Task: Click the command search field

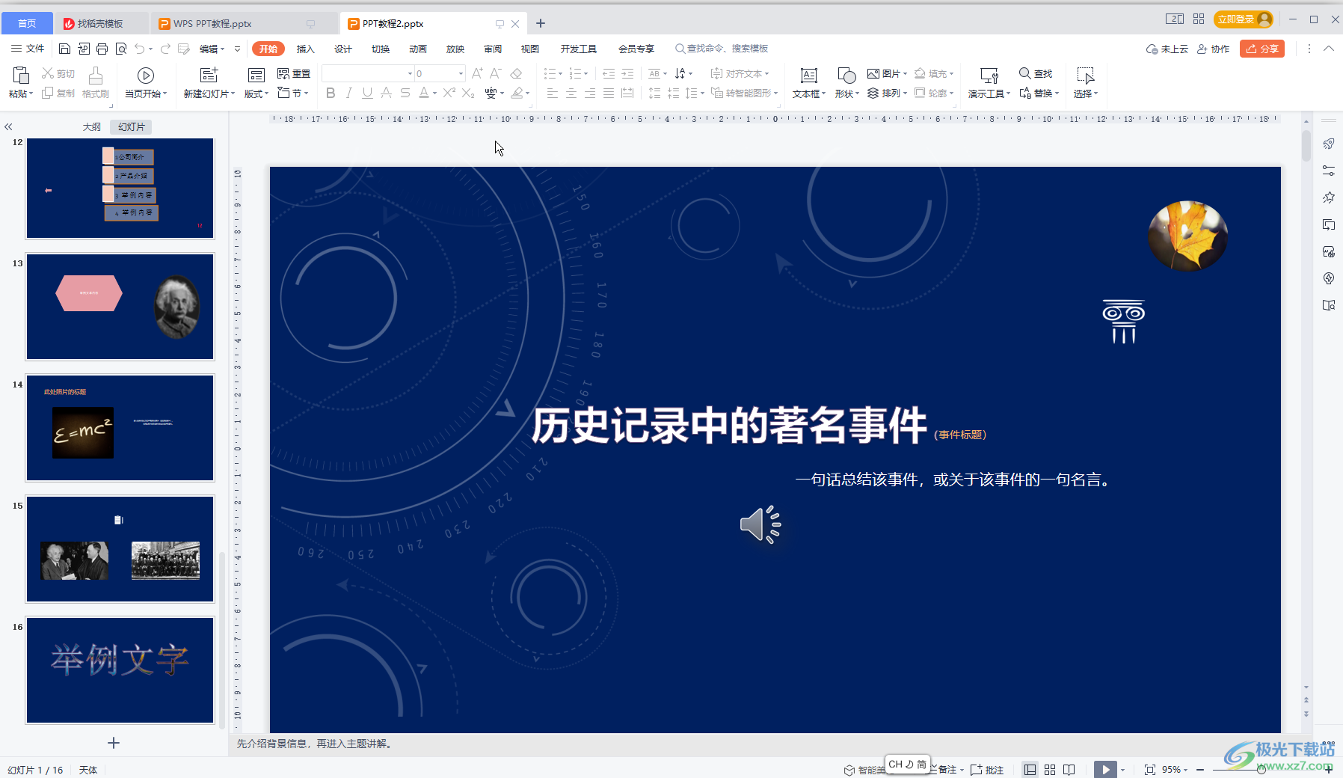Action: tap(722, 49)
